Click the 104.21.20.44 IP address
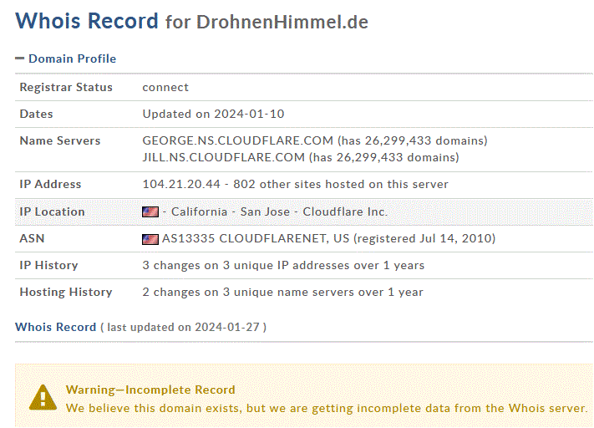The height and width of the screenshot is (428, 594). click(181, 184)
